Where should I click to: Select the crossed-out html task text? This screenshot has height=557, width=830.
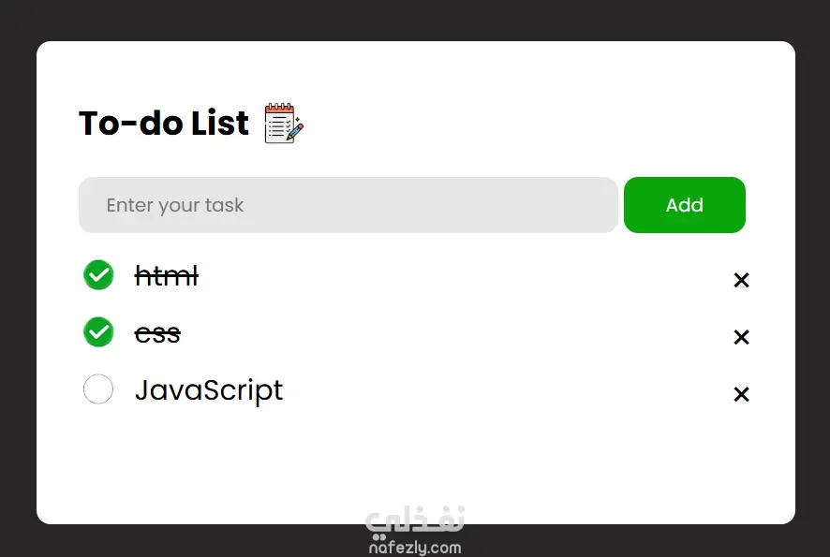167,275
